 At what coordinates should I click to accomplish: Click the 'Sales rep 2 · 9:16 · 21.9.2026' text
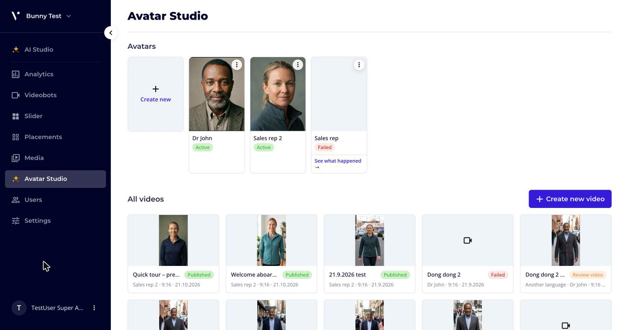[361, 285]
